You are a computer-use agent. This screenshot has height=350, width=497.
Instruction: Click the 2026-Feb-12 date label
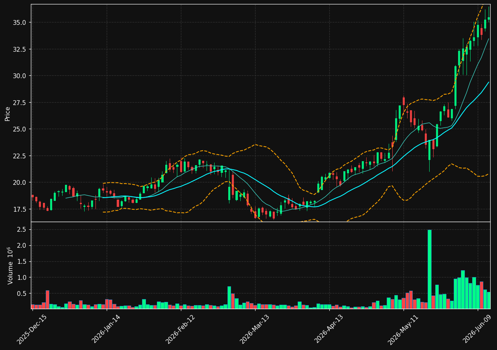pos(180,329)
